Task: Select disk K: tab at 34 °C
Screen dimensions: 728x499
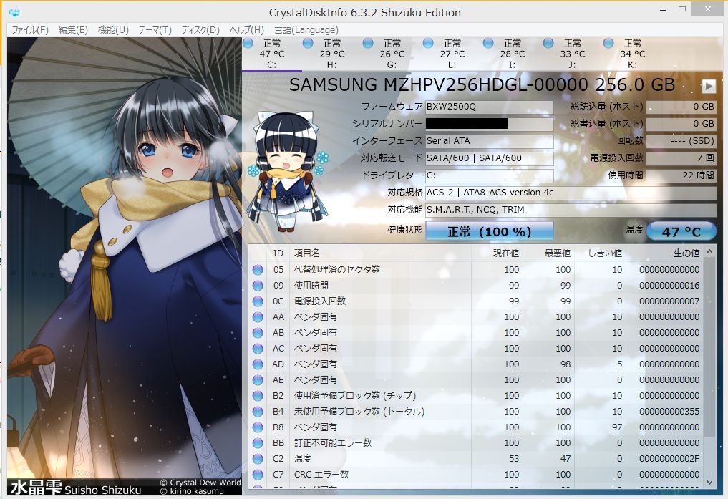Action: (x=632, y=54)
